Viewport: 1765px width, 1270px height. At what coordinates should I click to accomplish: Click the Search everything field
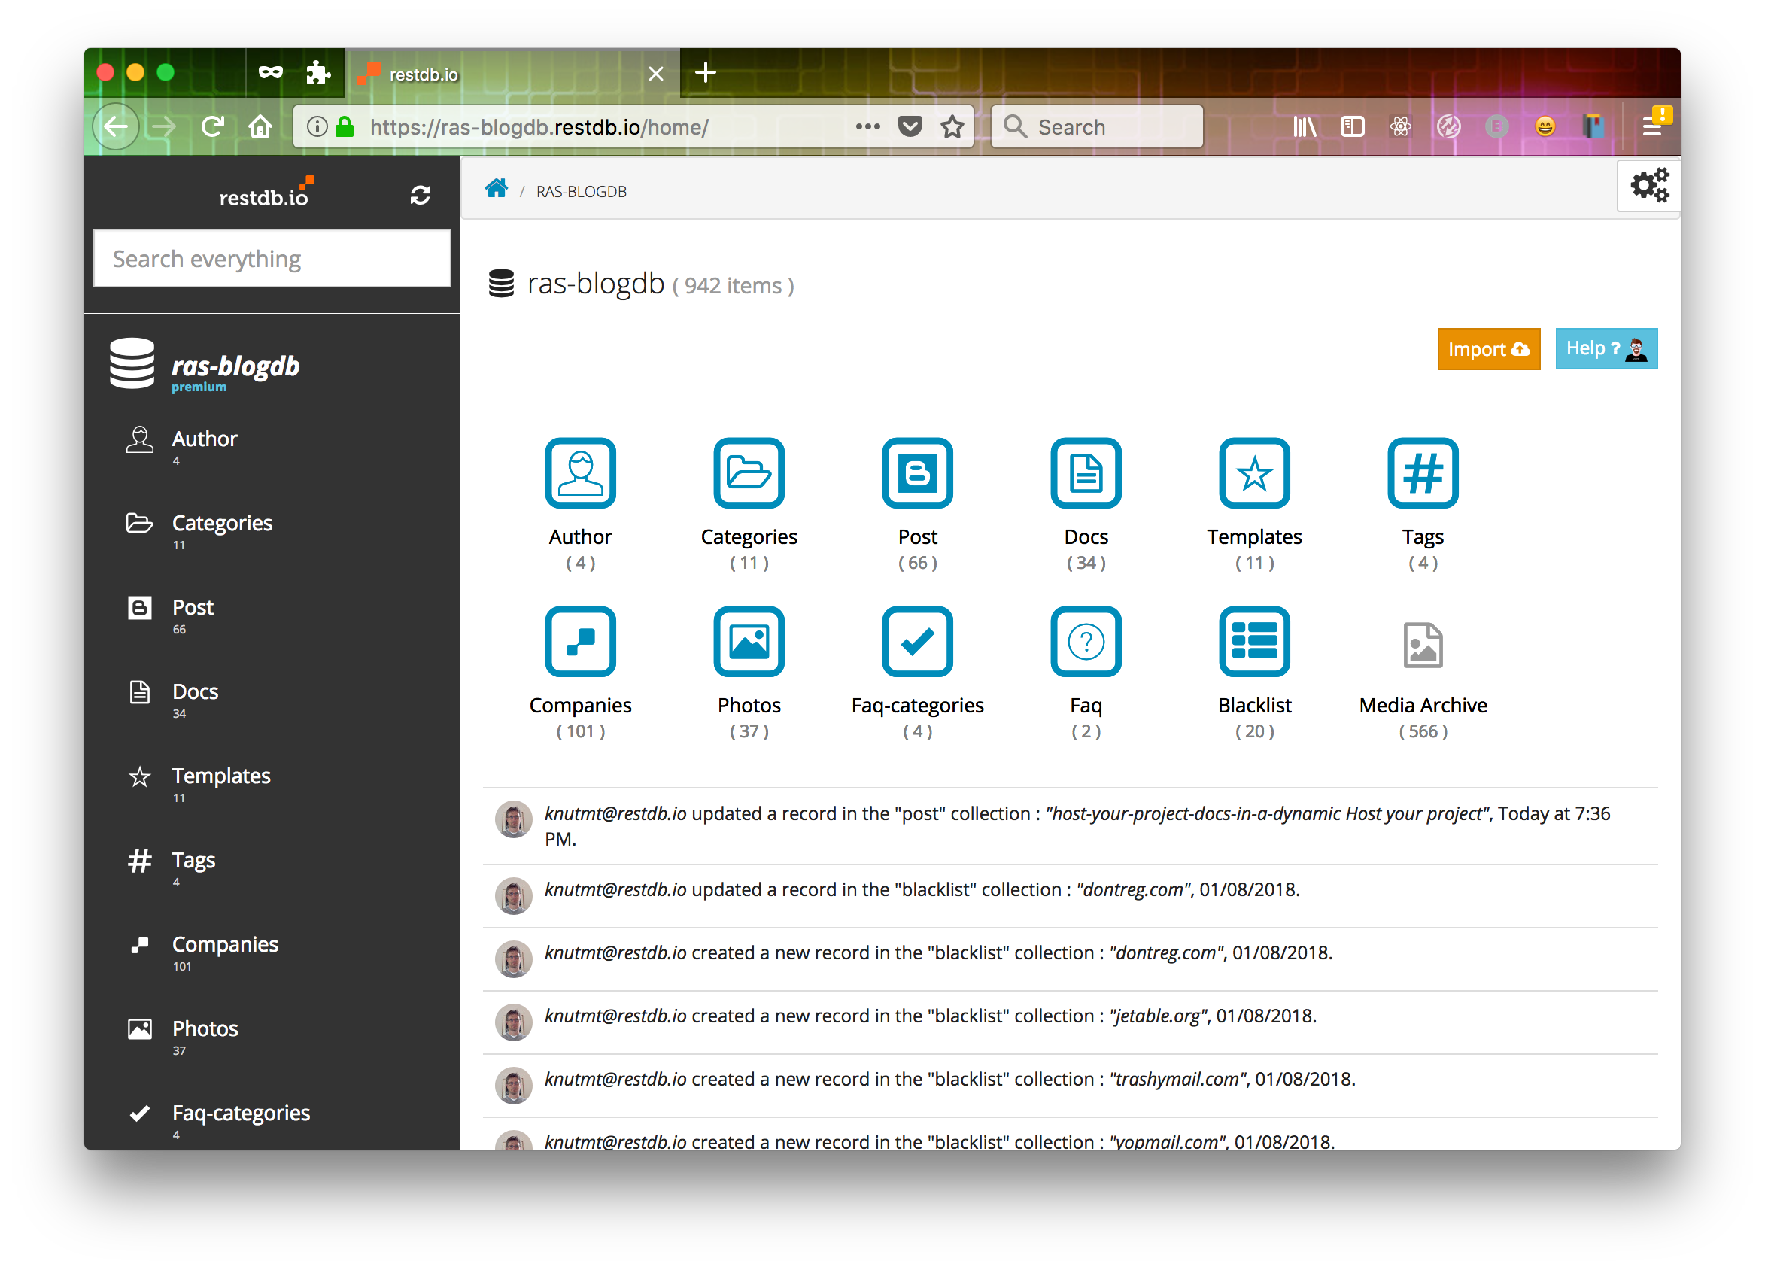(271, 258)
